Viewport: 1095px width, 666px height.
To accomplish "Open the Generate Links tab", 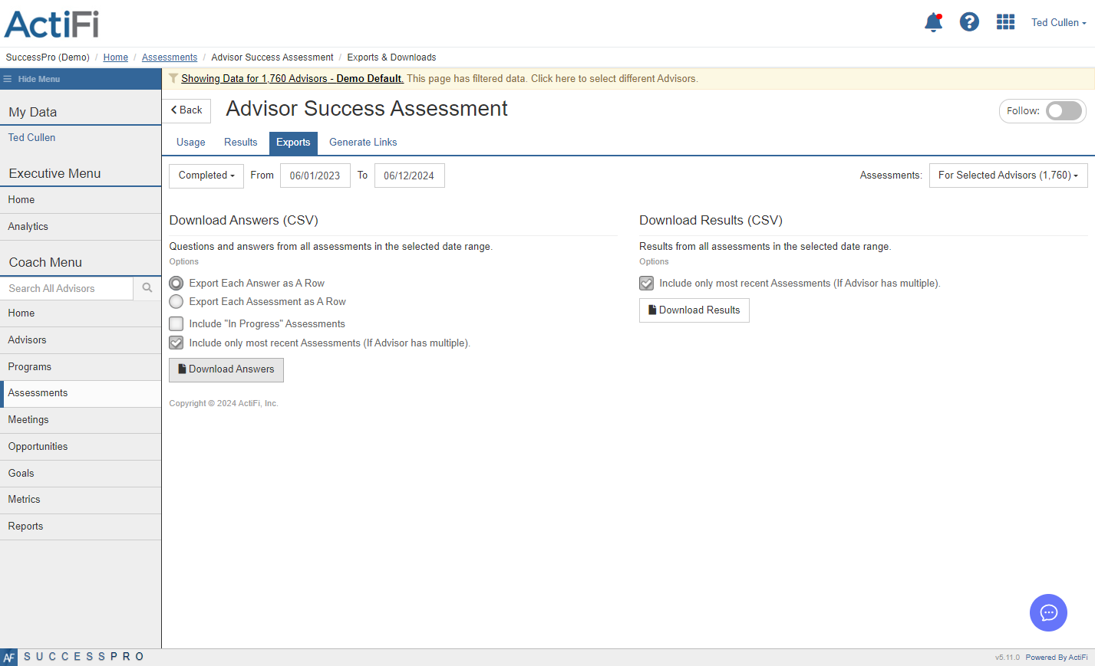I will (x=363, y=143).
